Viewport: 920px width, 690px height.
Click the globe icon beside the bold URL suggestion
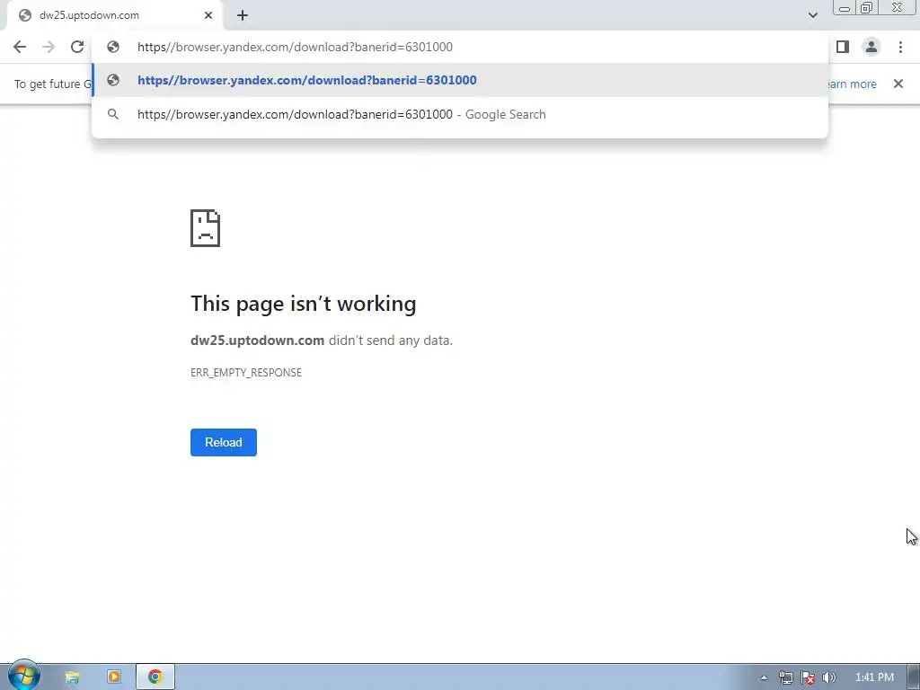(113, 80)
